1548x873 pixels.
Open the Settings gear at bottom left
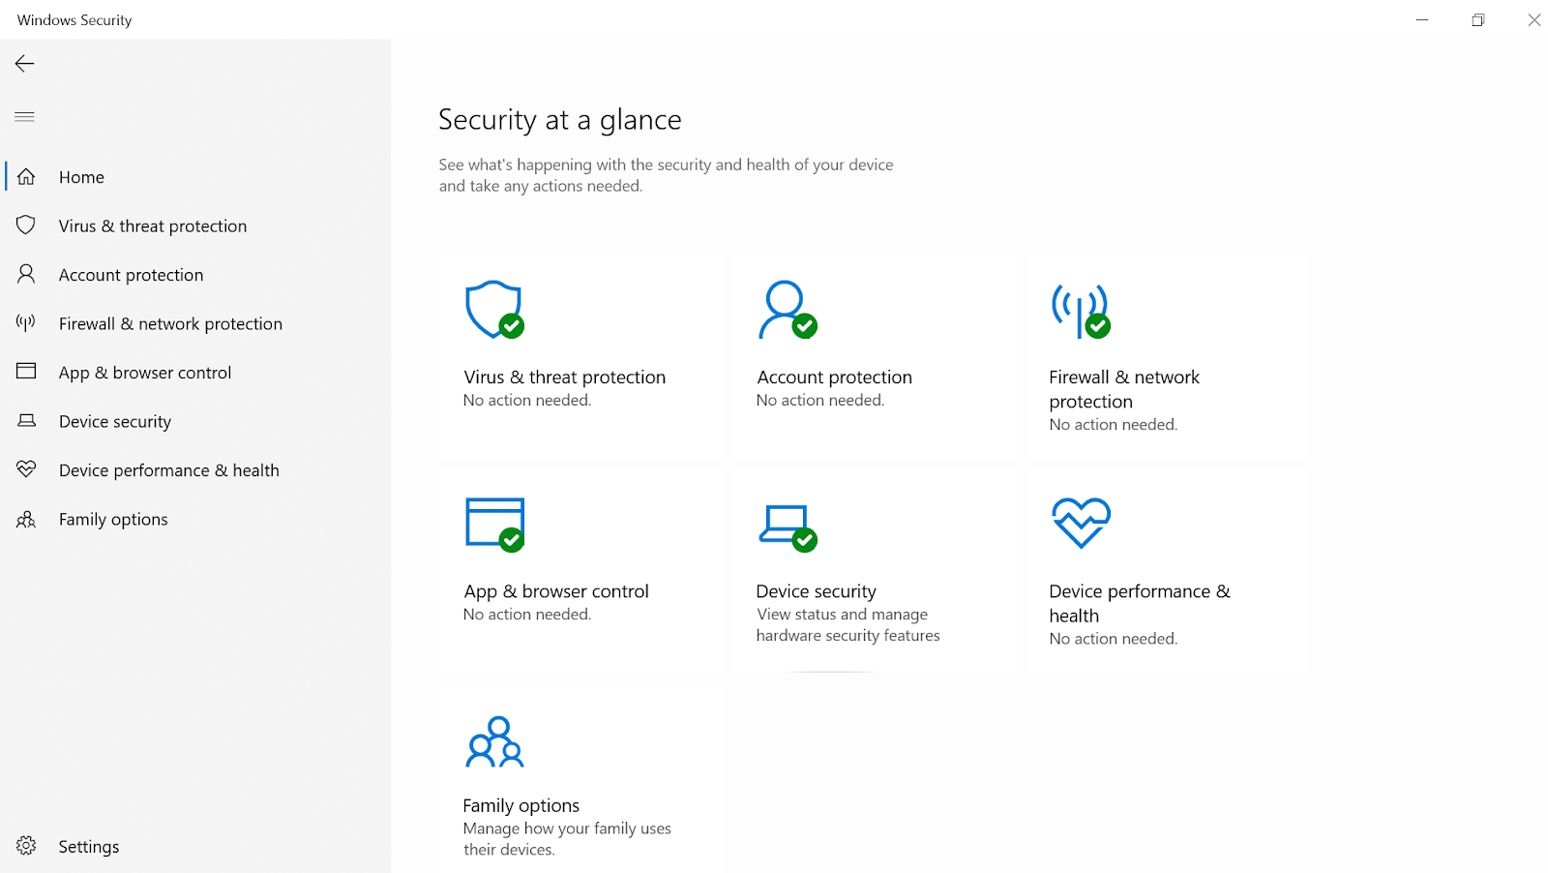click(x=26, y=845)
